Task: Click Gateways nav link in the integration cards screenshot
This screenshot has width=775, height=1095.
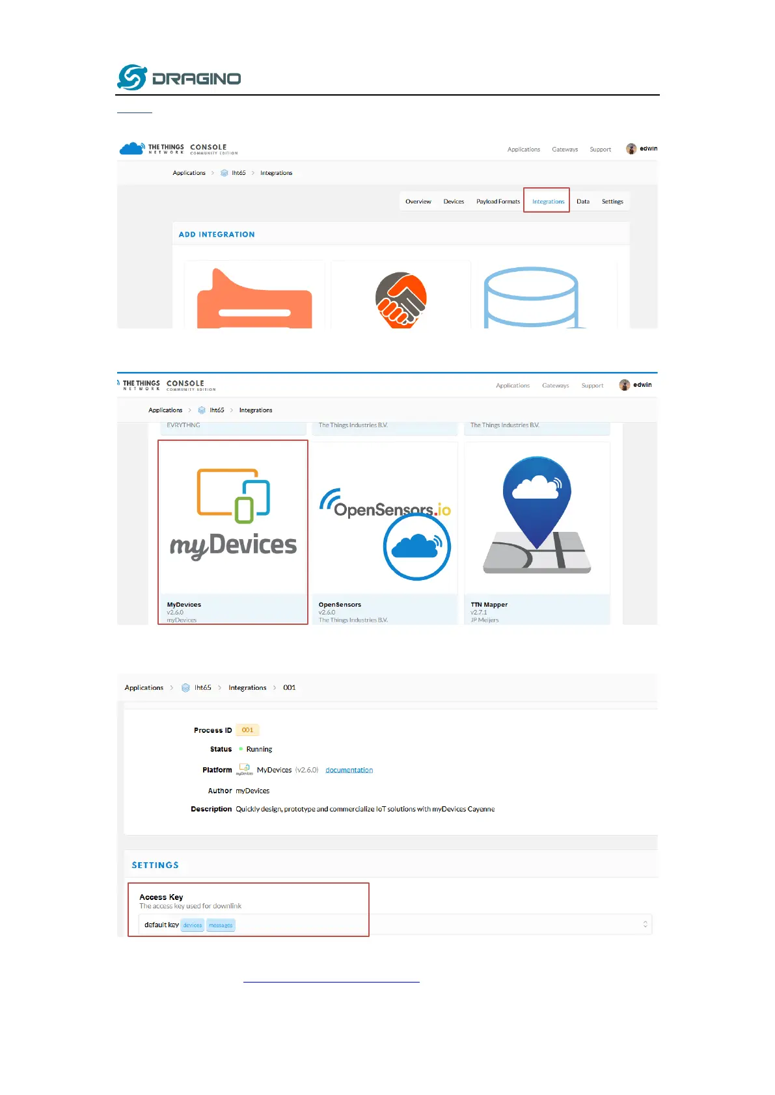Action: click(x=556, y=386)
